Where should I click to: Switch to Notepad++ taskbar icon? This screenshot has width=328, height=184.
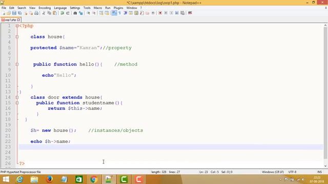click(109, 179)
